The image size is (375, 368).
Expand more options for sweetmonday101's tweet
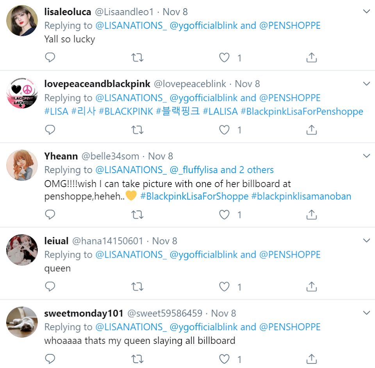[x=366, y=313]
